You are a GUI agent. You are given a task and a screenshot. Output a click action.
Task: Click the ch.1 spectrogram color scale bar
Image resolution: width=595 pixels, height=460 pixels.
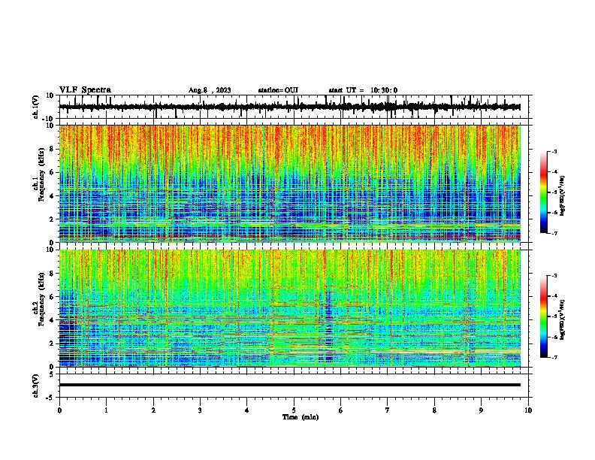(x=543, y=192)
